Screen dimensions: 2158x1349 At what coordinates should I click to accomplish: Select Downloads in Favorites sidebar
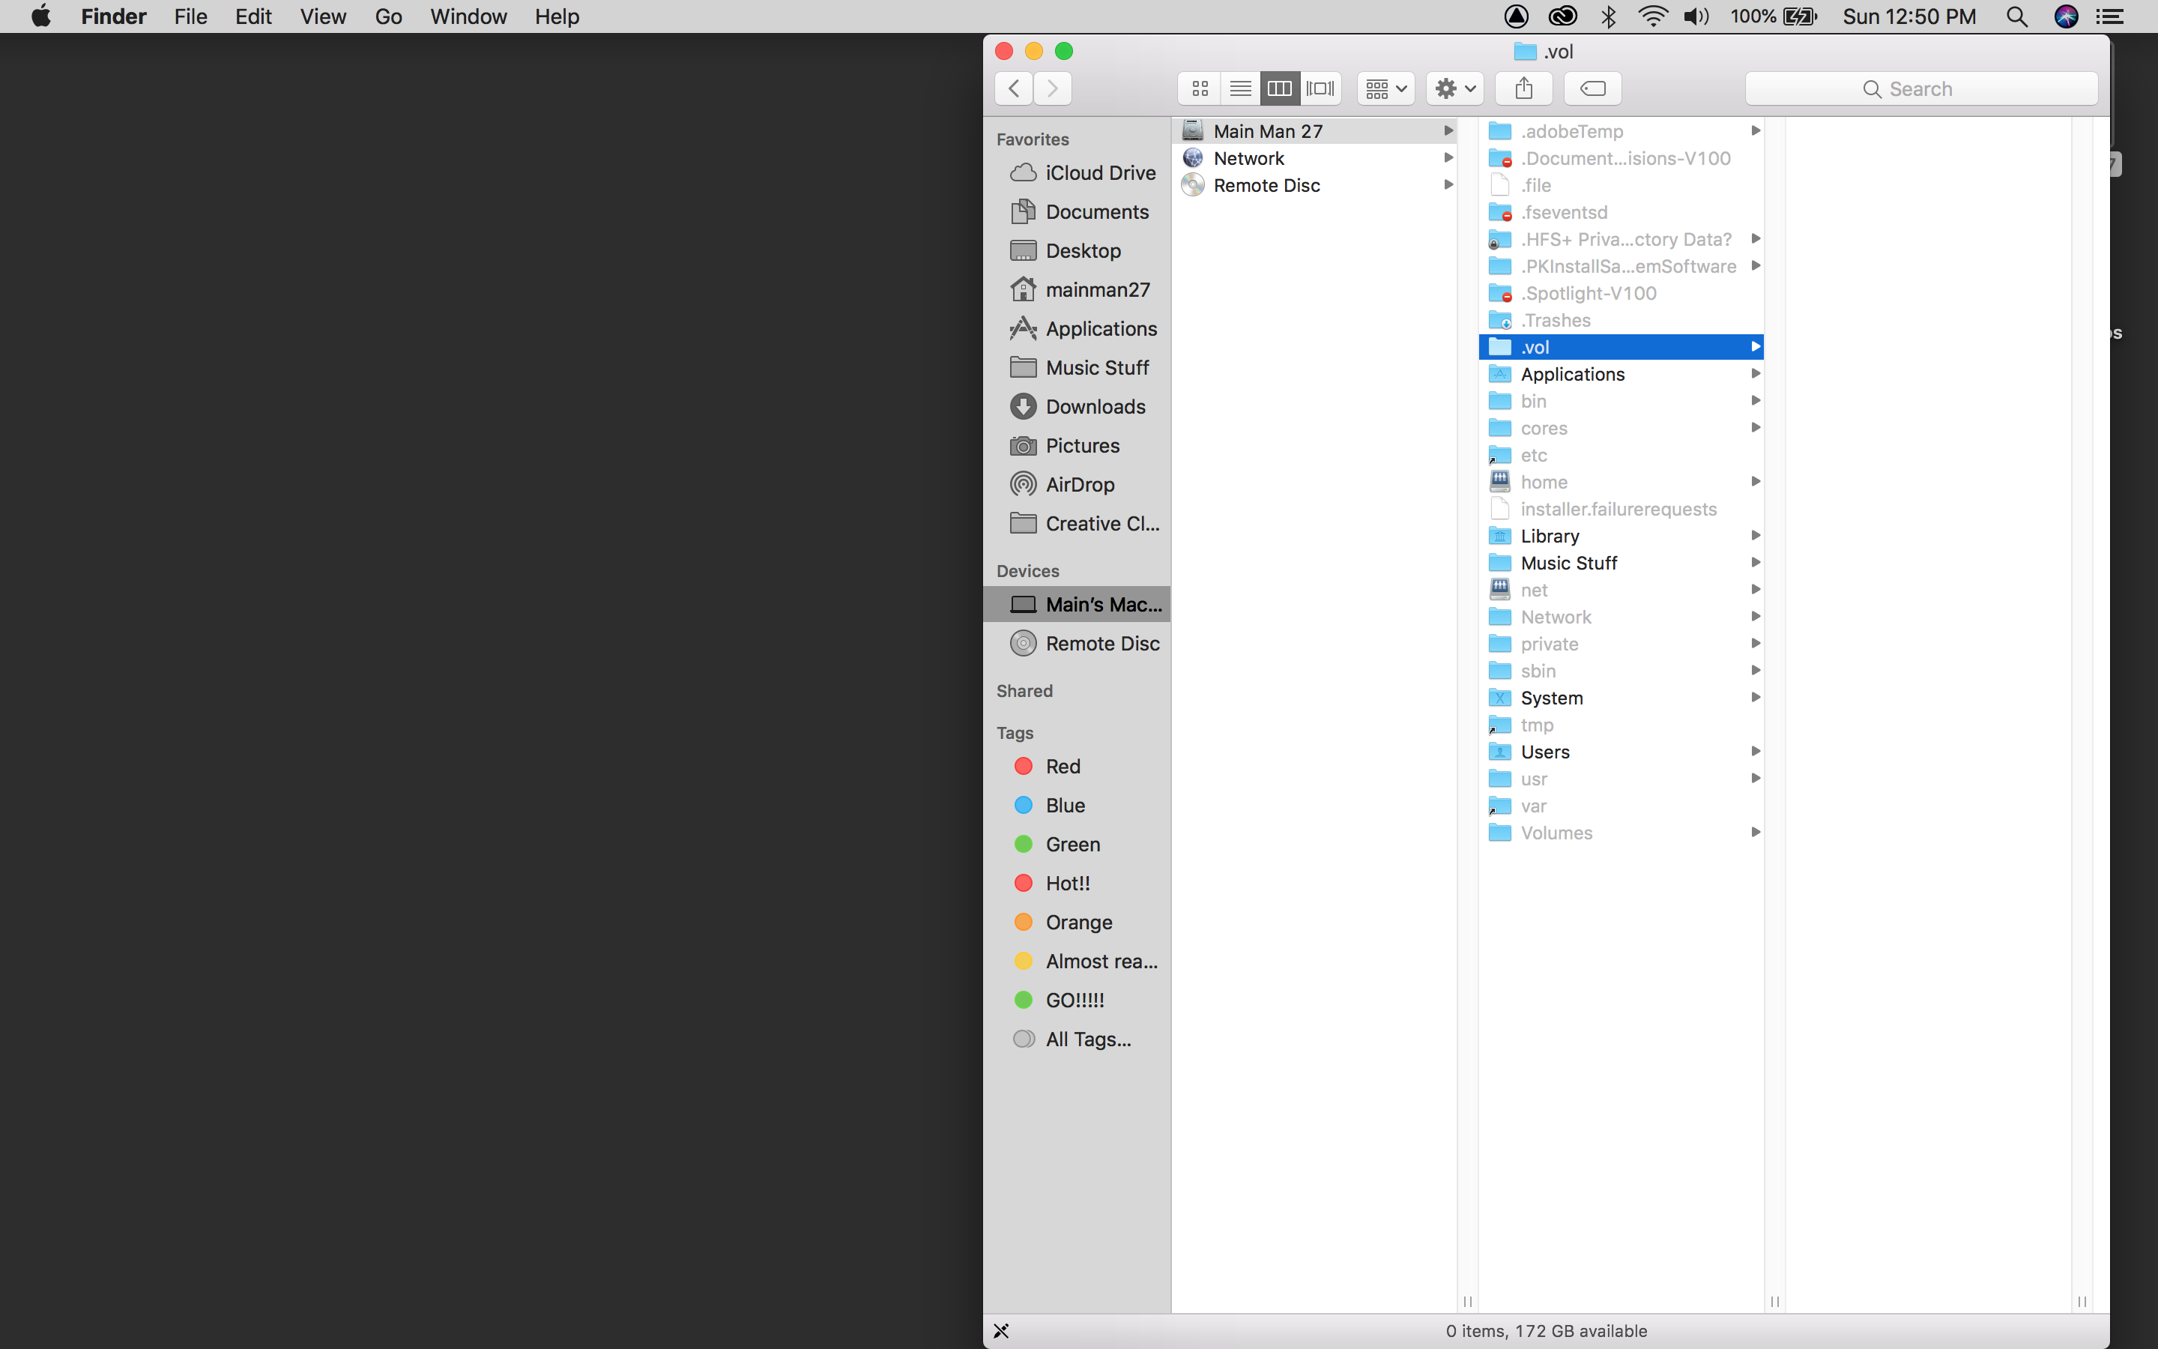(x=1094, y=407)
